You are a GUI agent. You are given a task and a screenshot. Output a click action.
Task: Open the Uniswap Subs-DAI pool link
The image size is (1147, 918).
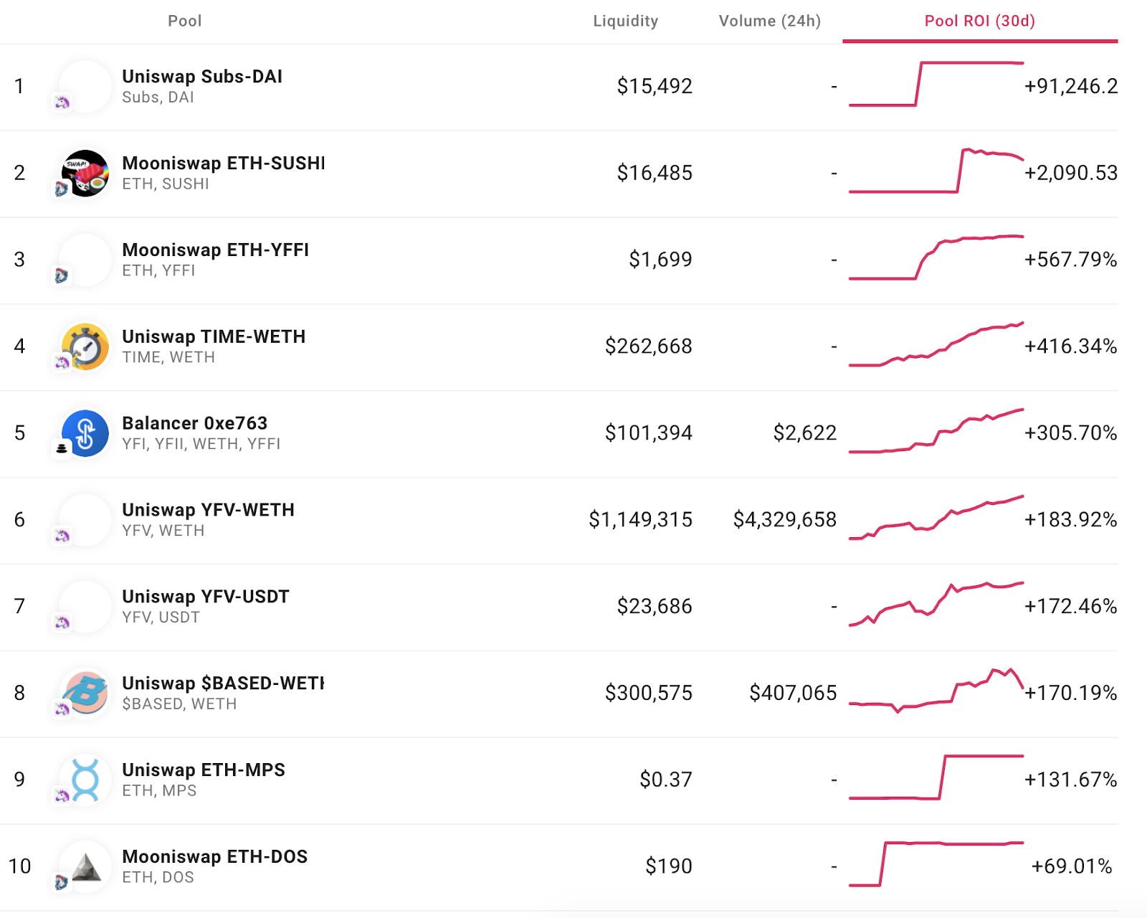tap(202, 77)
